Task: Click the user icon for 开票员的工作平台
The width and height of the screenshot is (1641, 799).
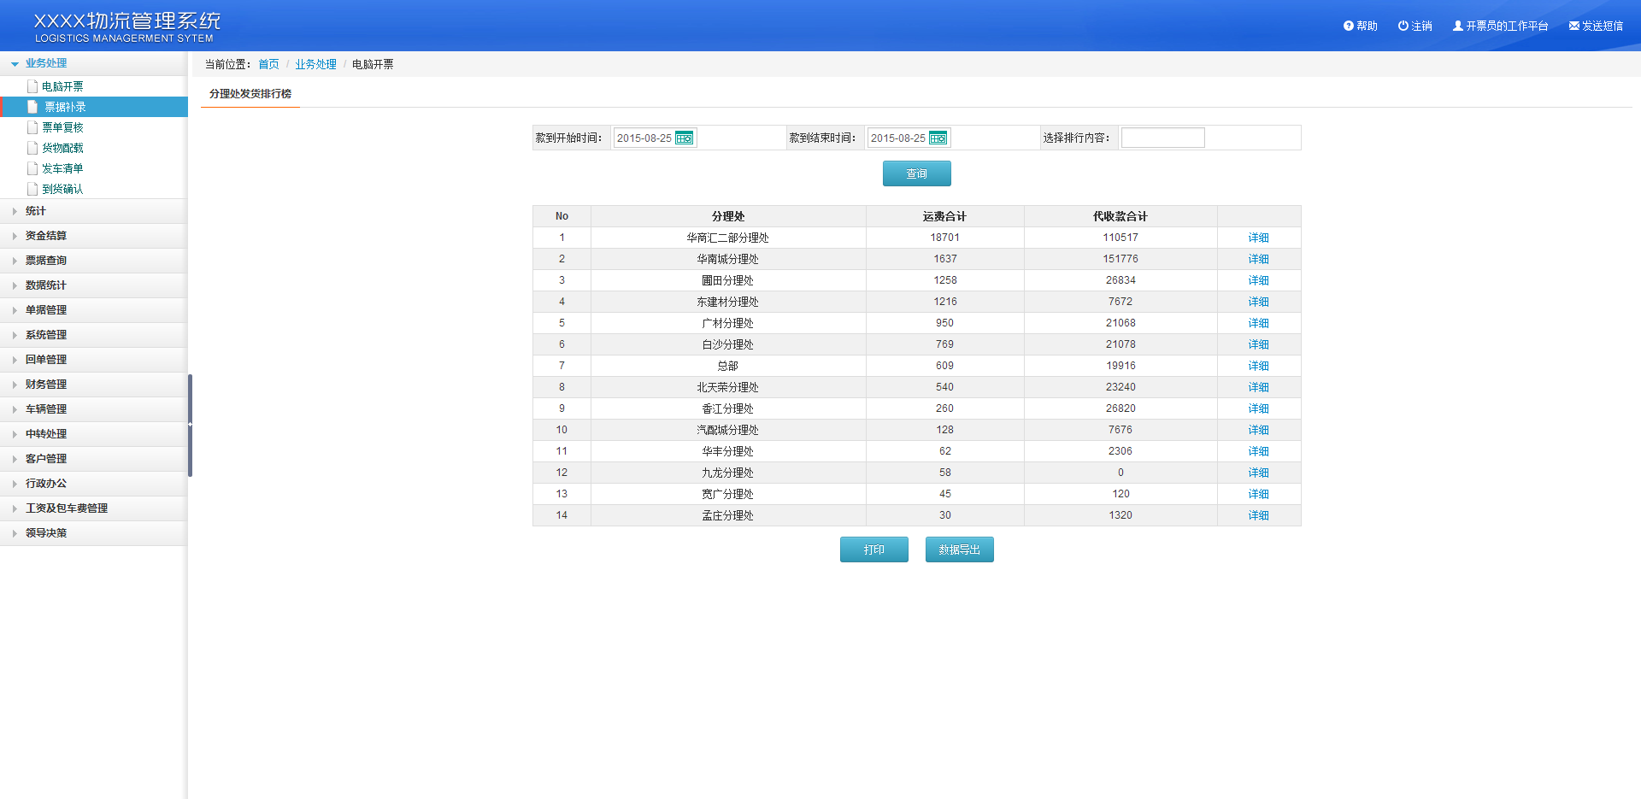Action: click(x=1457, y=26)
